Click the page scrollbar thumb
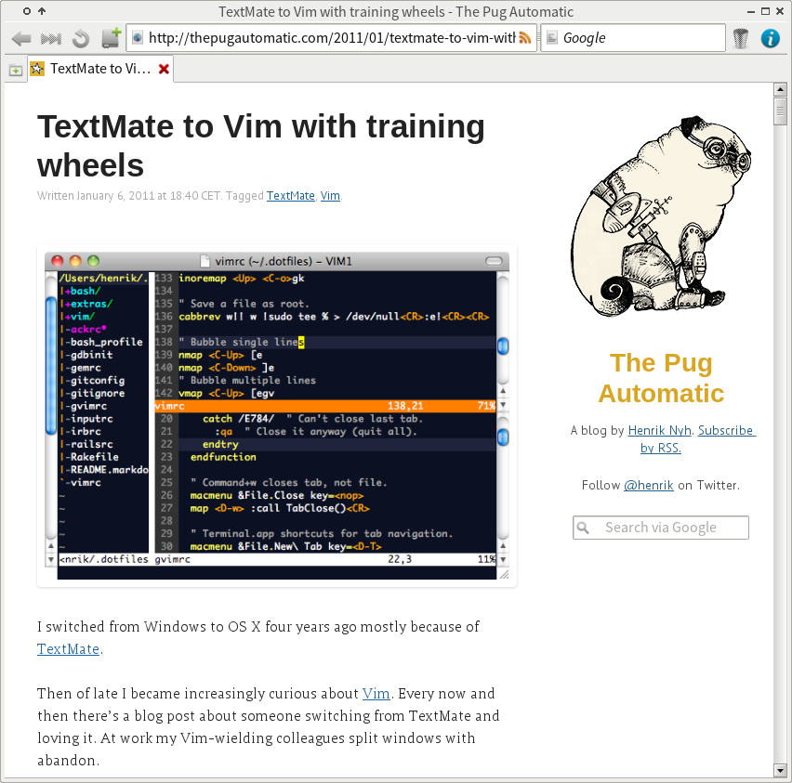This screenshot has height=783, width=792. (781, 111)
